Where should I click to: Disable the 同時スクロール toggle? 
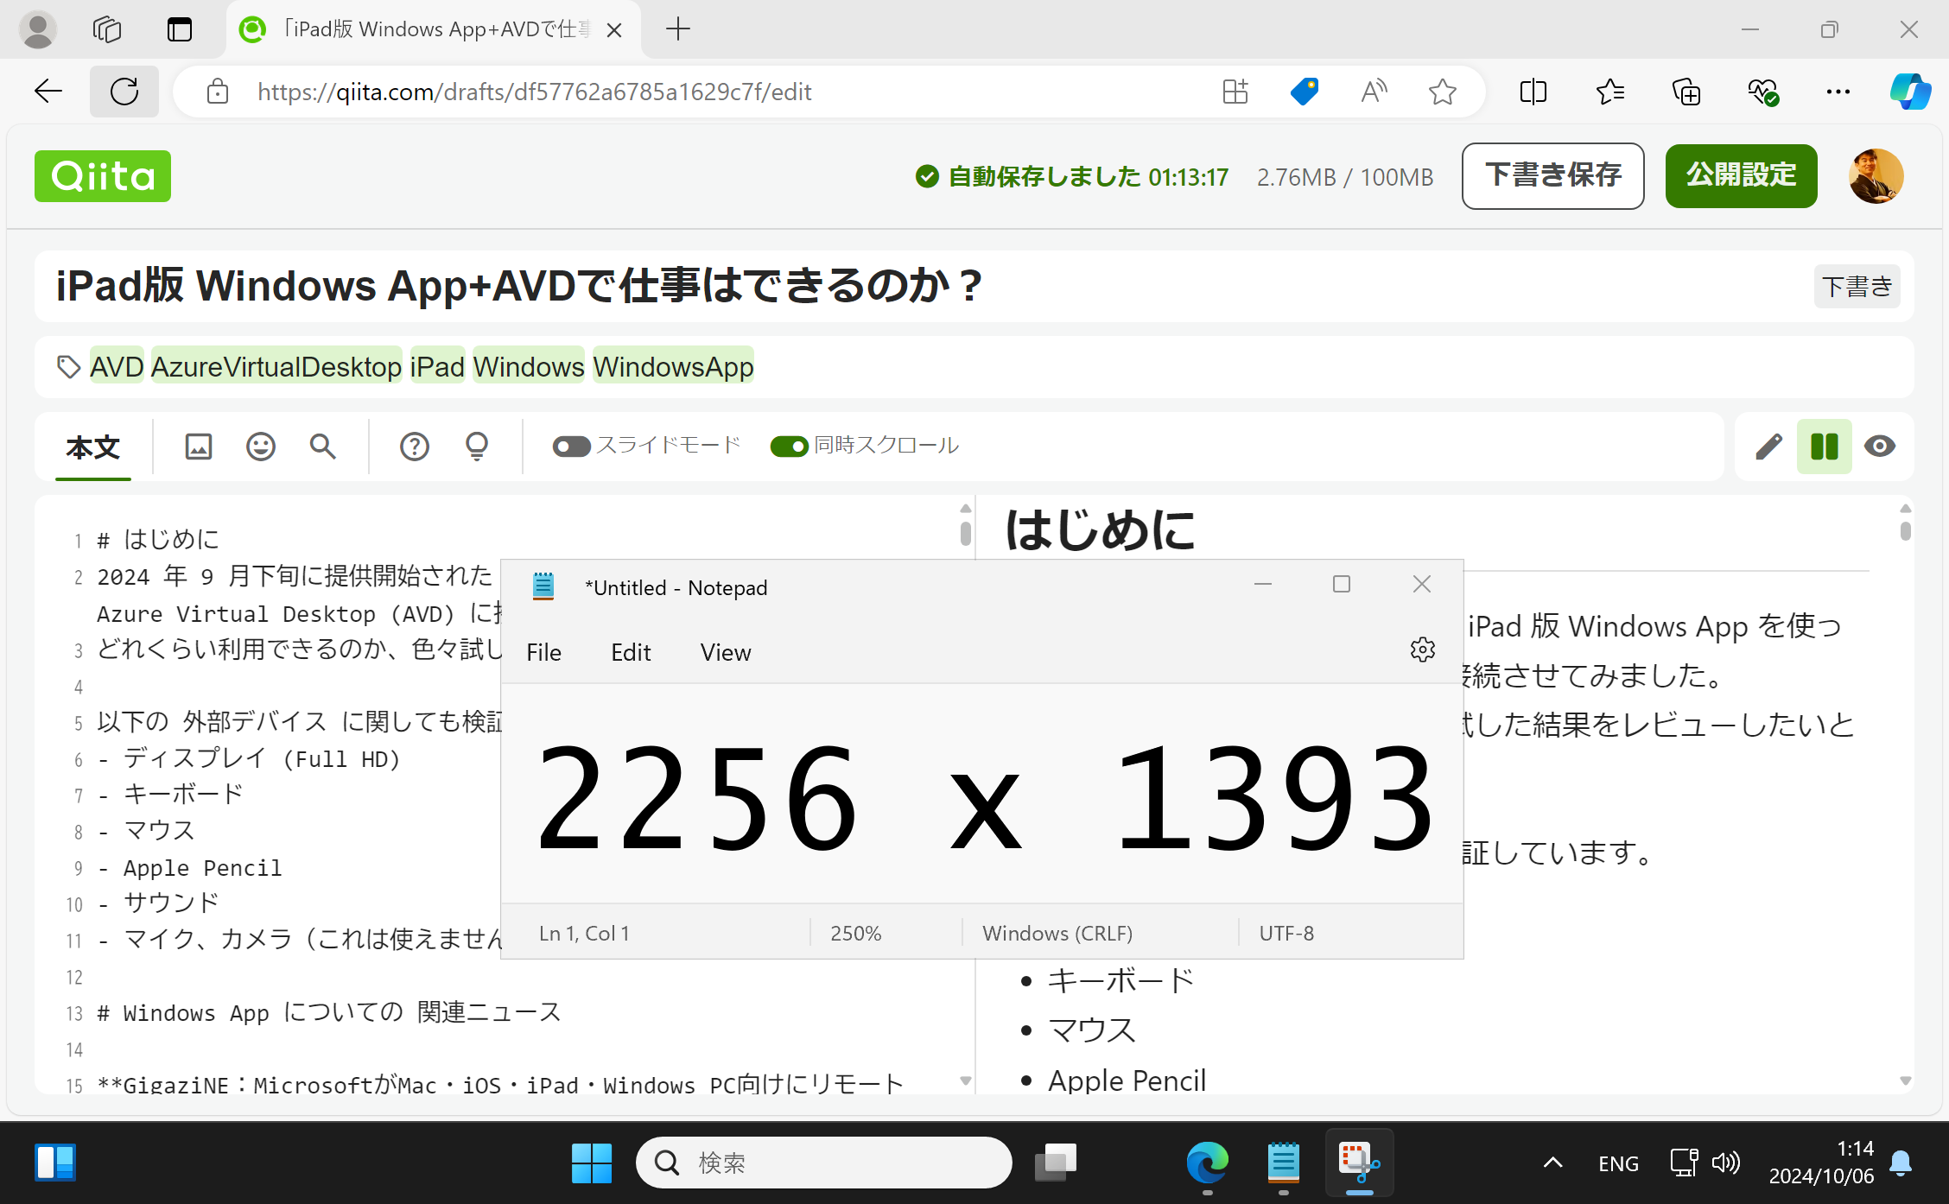click(x=789, y=446)
